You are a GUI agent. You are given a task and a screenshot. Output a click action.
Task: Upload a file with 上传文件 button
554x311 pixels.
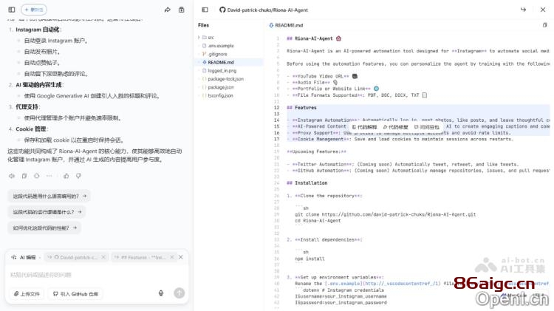point(27,294)
